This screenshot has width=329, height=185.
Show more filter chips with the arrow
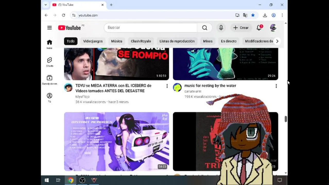coord(277,41)
